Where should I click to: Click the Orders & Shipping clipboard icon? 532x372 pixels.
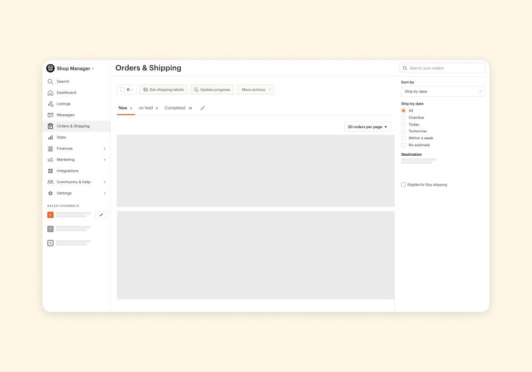pos(50,126)
